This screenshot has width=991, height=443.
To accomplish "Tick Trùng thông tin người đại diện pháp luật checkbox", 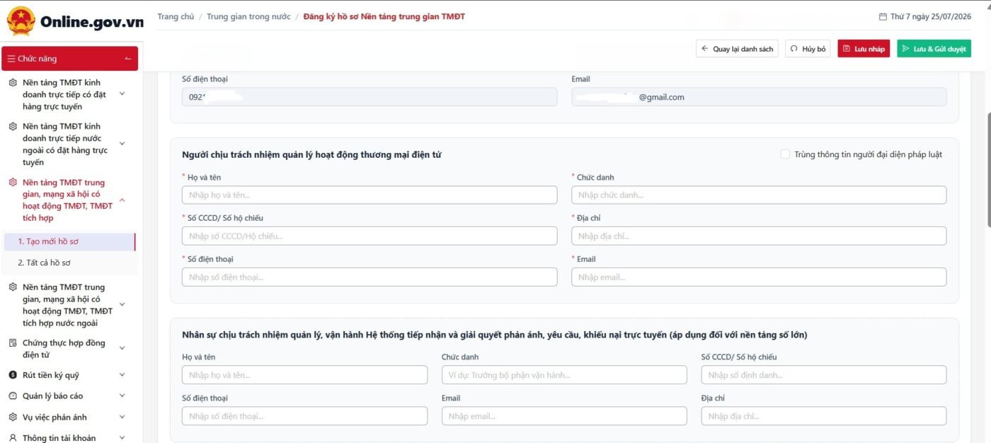I will tap(785, 154).
